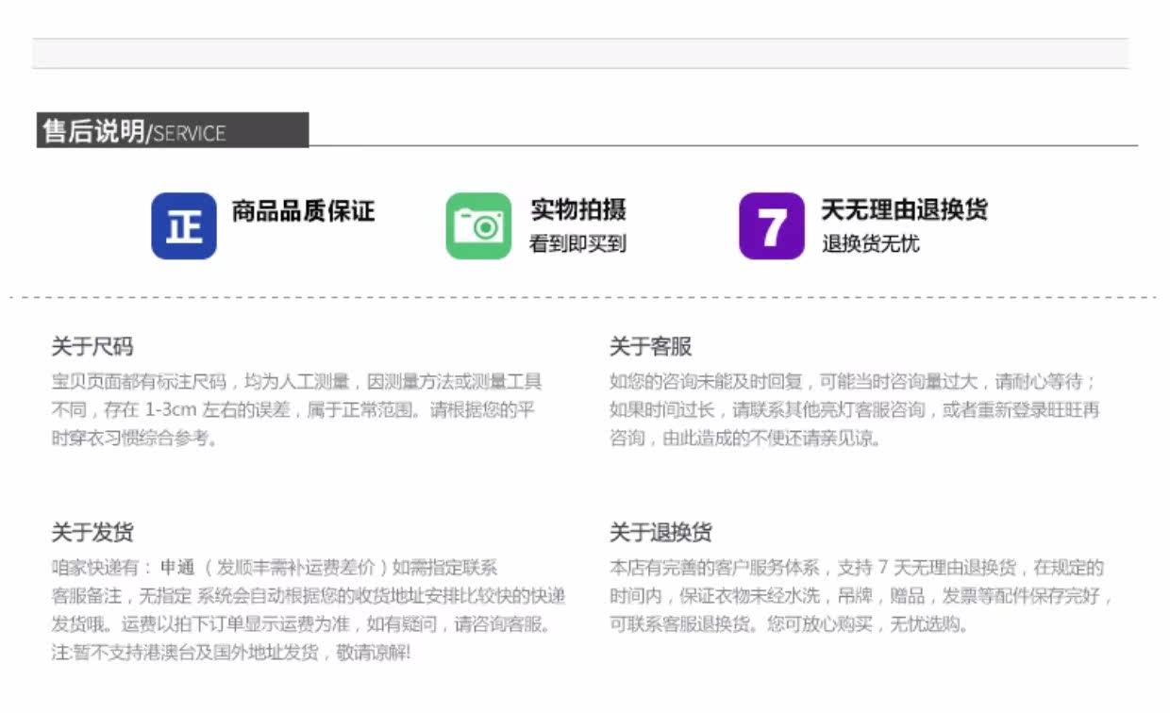Select the 售后说明/SERVICE header tab
This screenshot has width=1170, height=713.
pyautogui.click(x=173, y=131)
